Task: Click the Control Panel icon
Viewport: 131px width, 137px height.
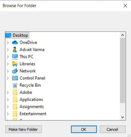Action: click(15, 78)
